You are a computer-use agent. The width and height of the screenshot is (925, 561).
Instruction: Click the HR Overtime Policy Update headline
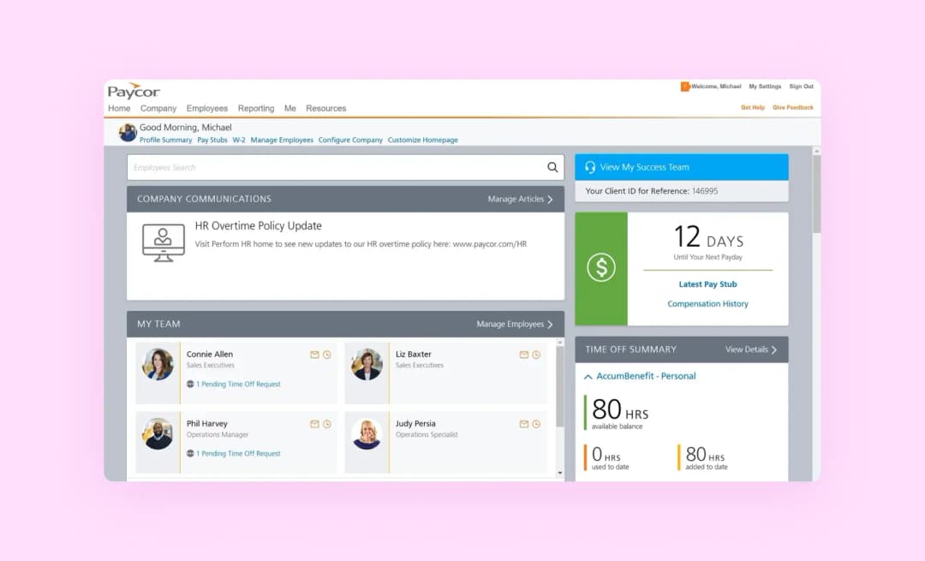point(259,226)
